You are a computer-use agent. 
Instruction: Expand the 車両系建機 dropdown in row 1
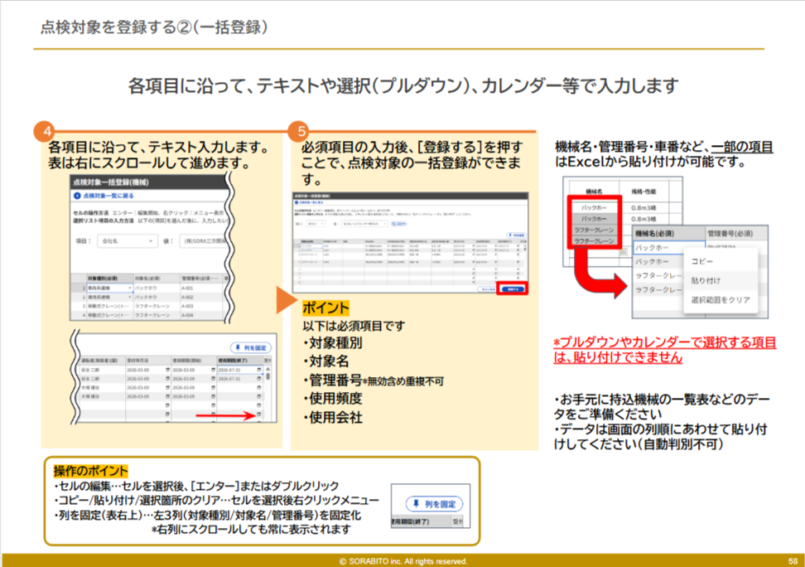pyautogui.click(x=129, y=287)
